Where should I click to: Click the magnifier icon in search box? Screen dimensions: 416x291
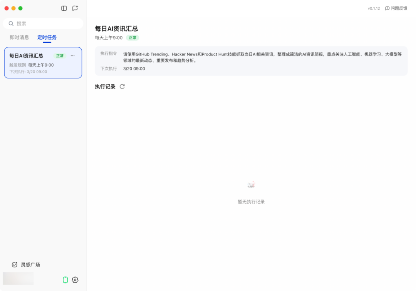click(11, 23)
